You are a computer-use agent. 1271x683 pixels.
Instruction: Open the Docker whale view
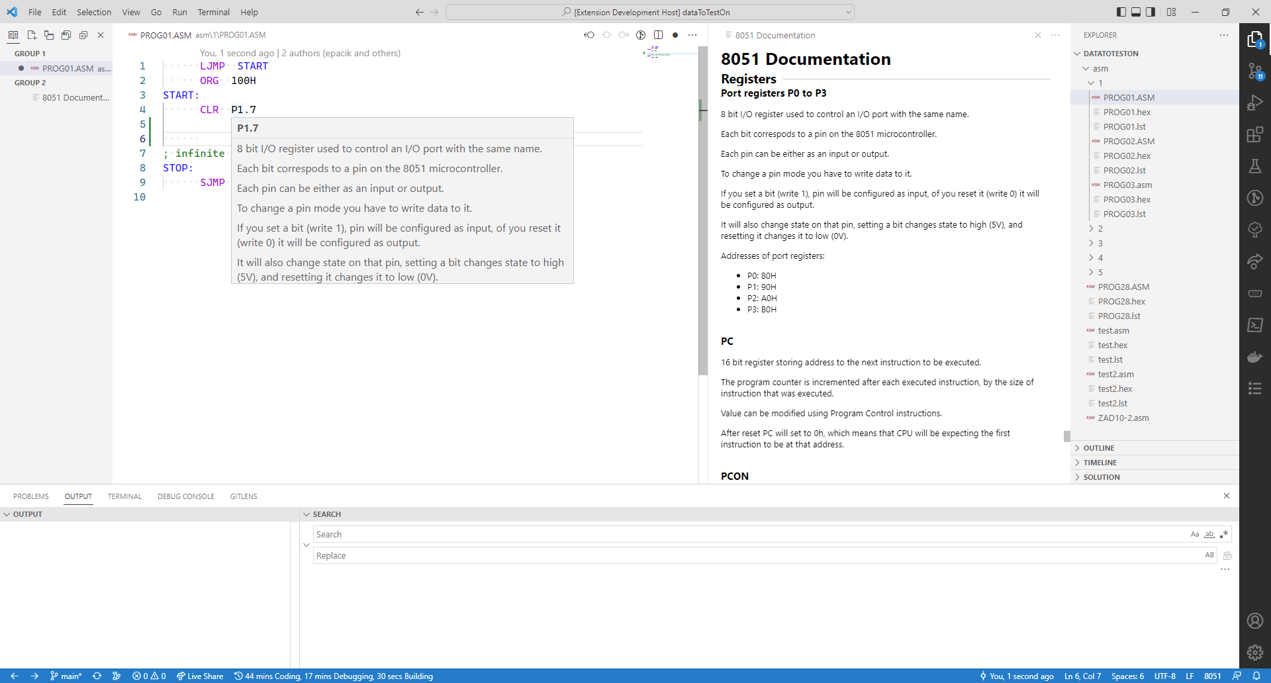(1255, 357)
